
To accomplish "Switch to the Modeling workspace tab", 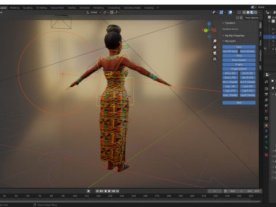I will coord(15,8).
